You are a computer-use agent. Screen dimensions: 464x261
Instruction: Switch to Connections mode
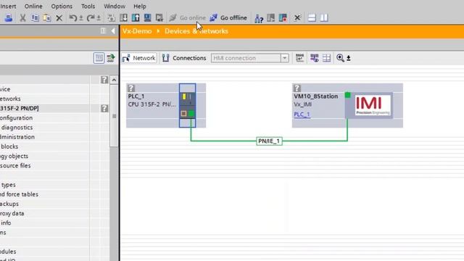point(184,58)
